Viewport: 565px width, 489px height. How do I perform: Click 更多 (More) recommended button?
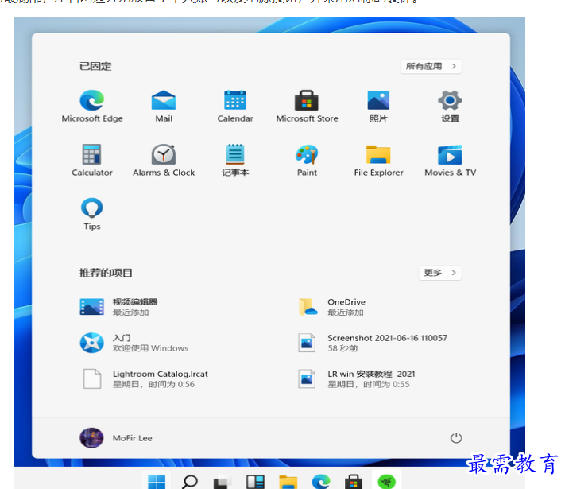(x=440, y=273)
